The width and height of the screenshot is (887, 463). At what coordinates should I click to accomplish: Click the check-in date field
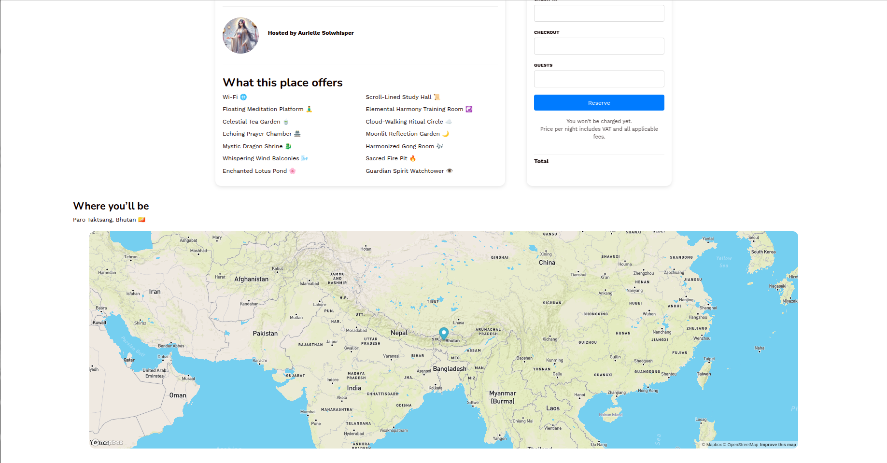[x=599, y=14]
